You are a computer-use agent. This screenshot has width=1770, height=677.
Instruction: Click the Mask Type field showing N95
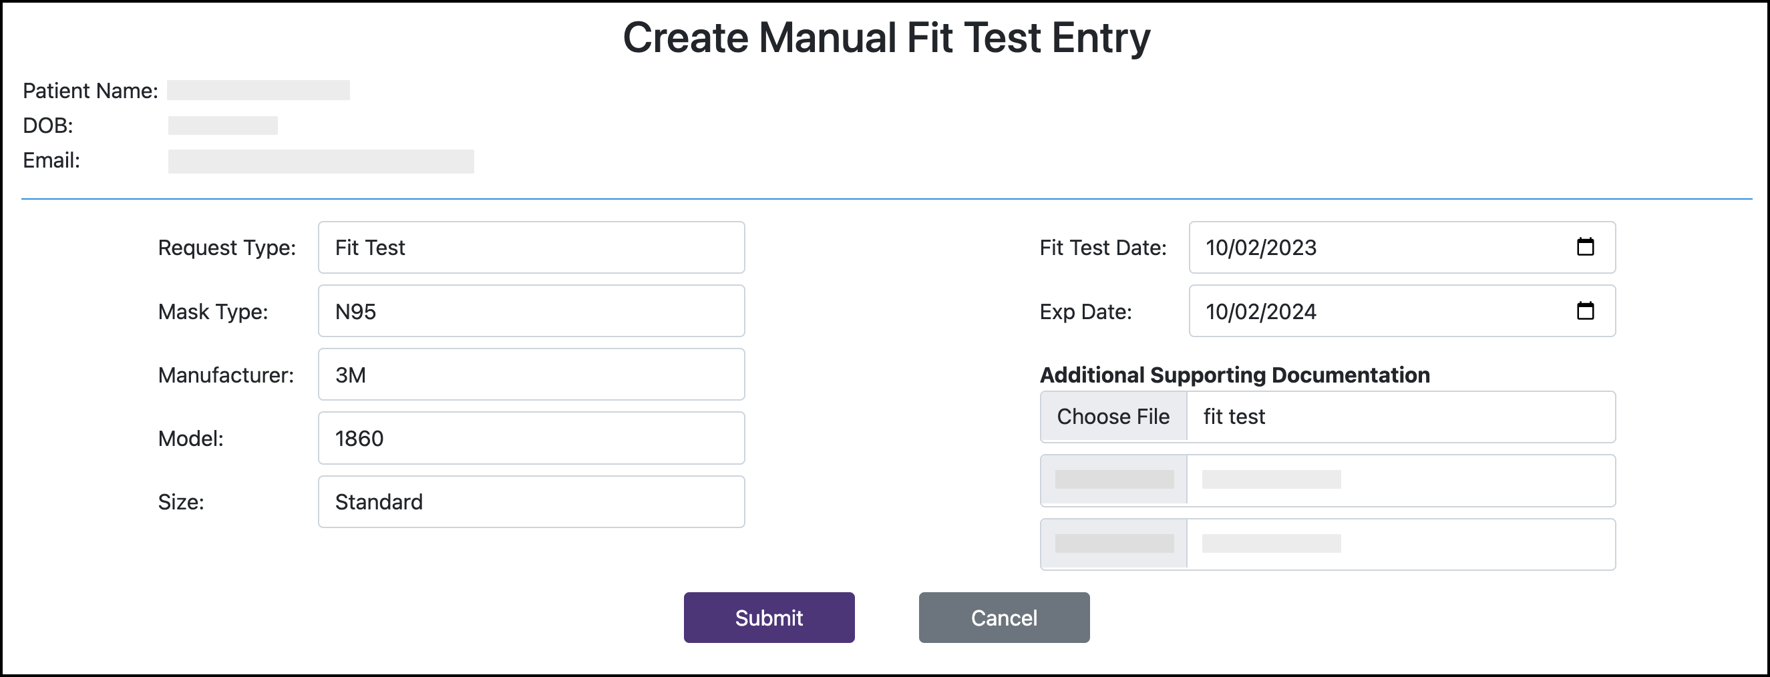click(530, 311)
